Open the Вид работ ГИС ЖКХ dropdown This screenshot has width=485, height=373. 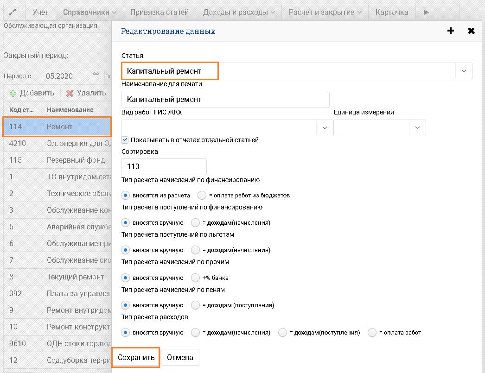325,128
